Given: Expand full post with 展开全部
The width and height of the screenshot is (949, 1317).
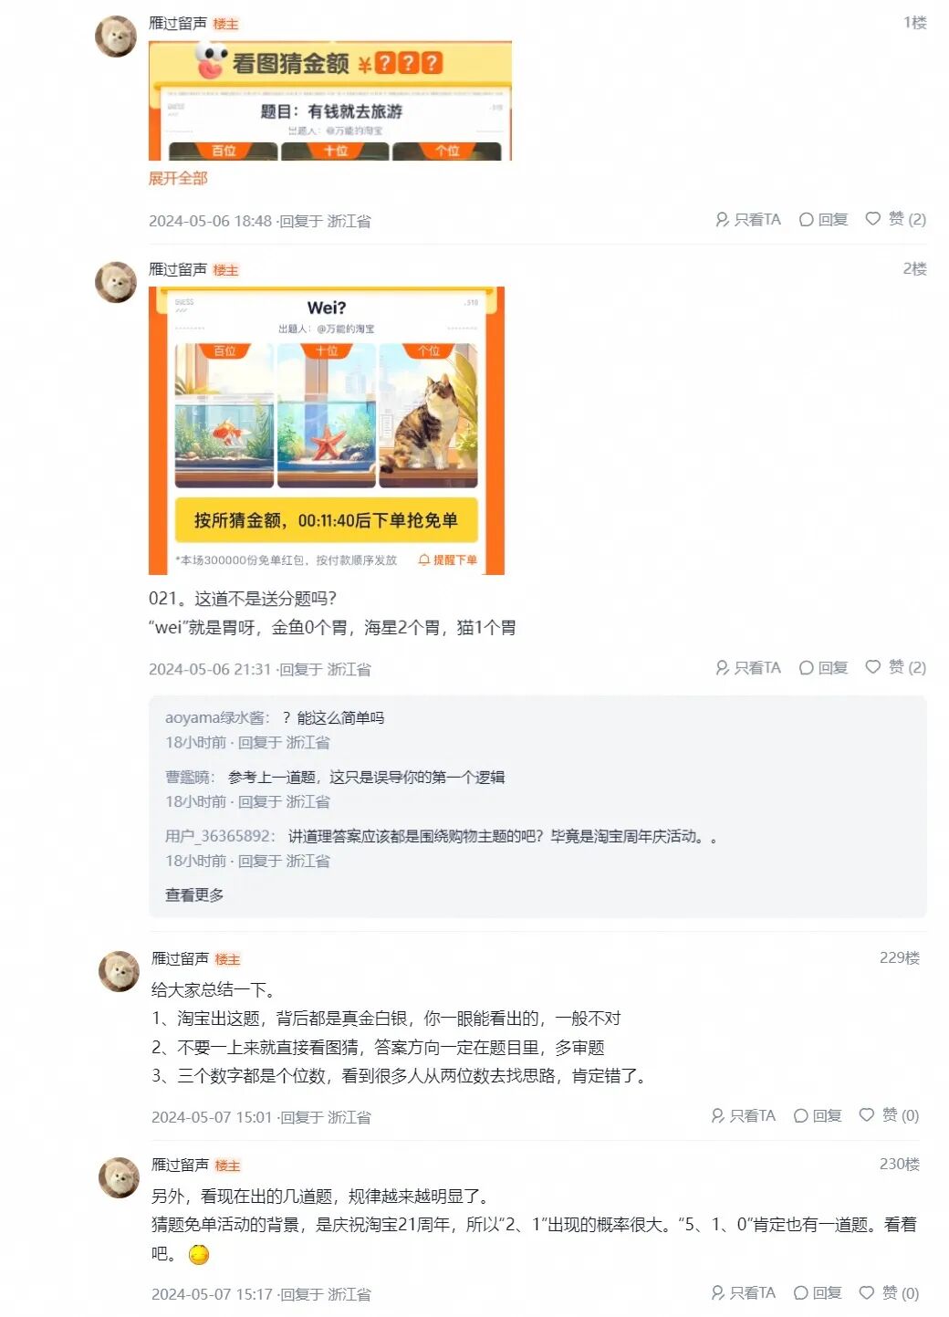Looking at the screenshot, I should pyautogui.click(x=178, y=178).
